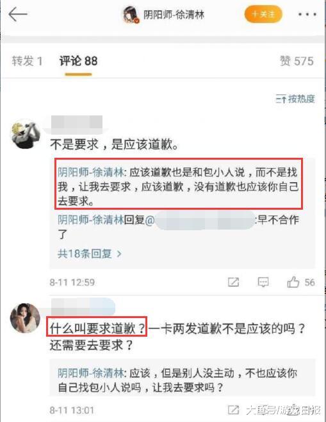Open the three-dot more options menu
The width and height of the screenshot is (326, 422).
click(307, 15)
